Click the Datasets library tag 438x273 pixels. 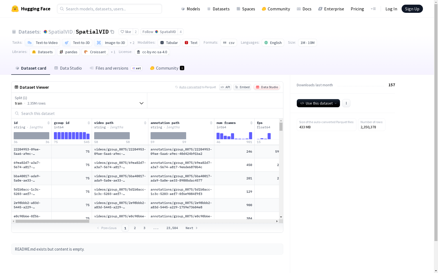tap(42, 52)
